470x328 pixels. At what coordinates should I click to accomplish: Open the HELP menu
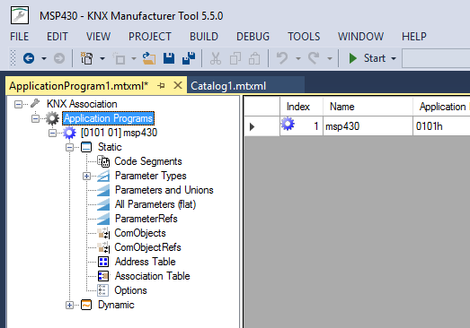point(414,37)
